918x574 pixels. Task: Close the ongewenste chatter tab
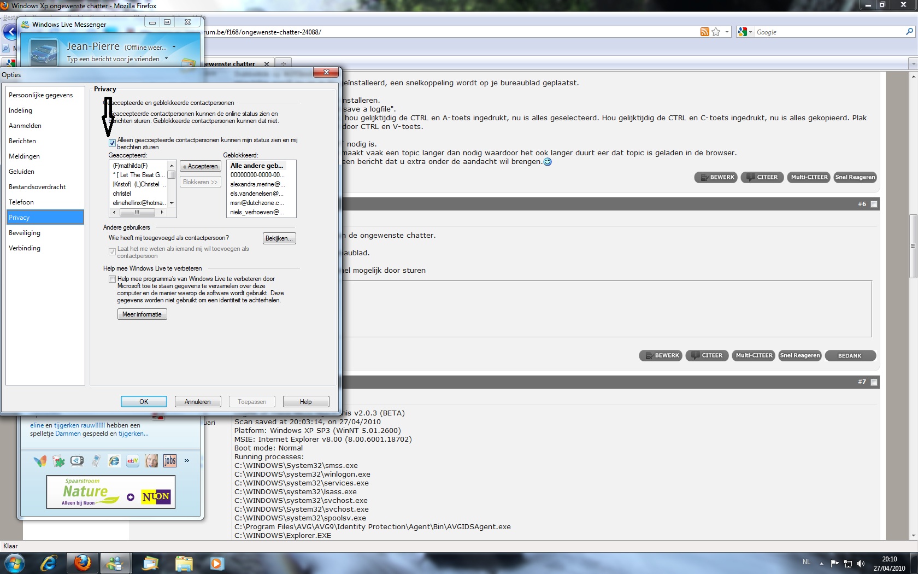267,64
